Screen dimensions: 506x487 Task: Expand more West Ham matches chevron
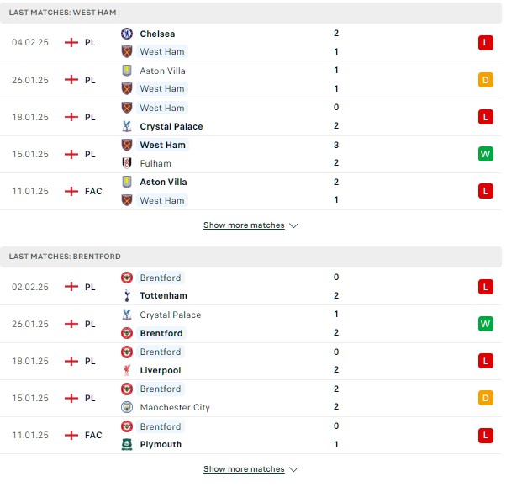pos(293,225)
